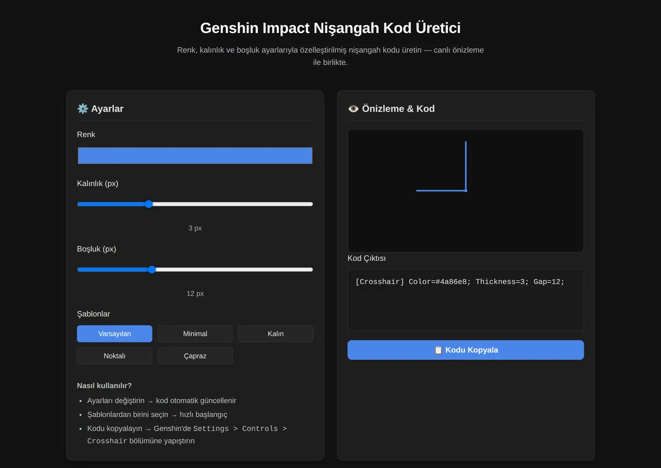The height and width of the screenshot is (468, 661).
Task: Click the 'Renk' label
Action: [86, 134]
